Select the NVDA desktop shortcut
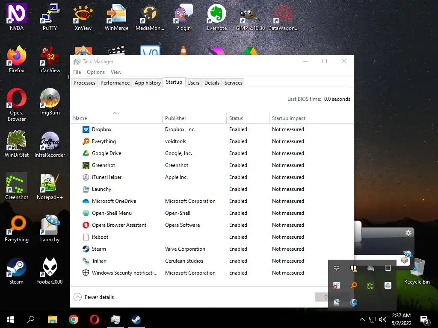The height and width of the screenshot is (328, 438). coord(17,17)
